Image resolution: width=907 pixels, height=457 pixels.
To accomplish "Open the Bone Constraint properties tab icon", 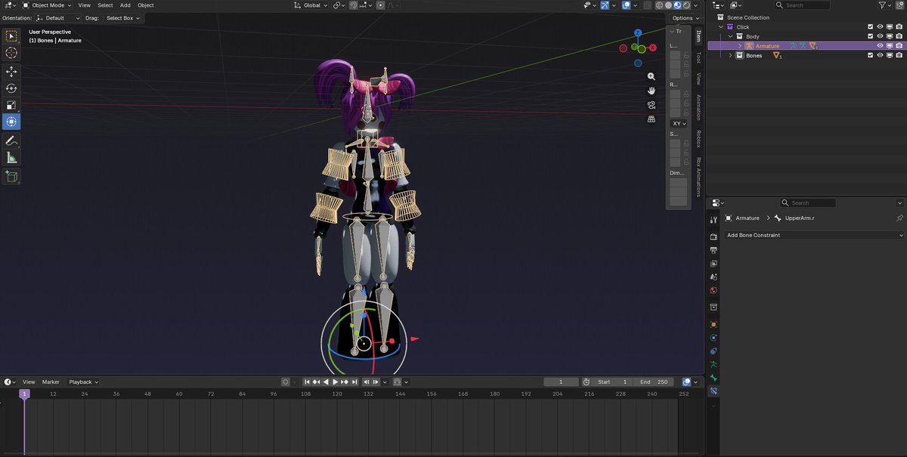I will 714,391.
